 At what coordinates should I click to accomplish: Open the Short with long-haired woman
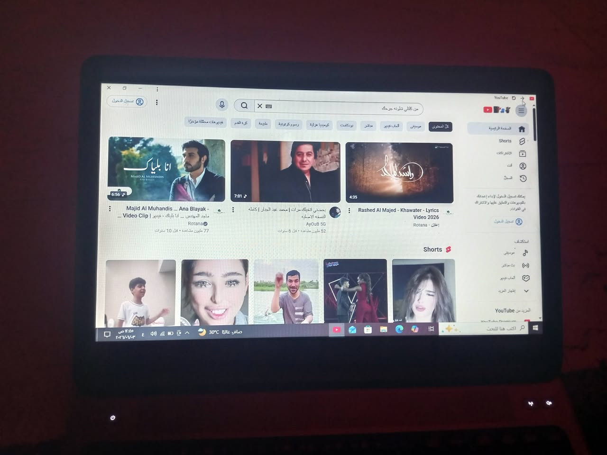(423, 291)
